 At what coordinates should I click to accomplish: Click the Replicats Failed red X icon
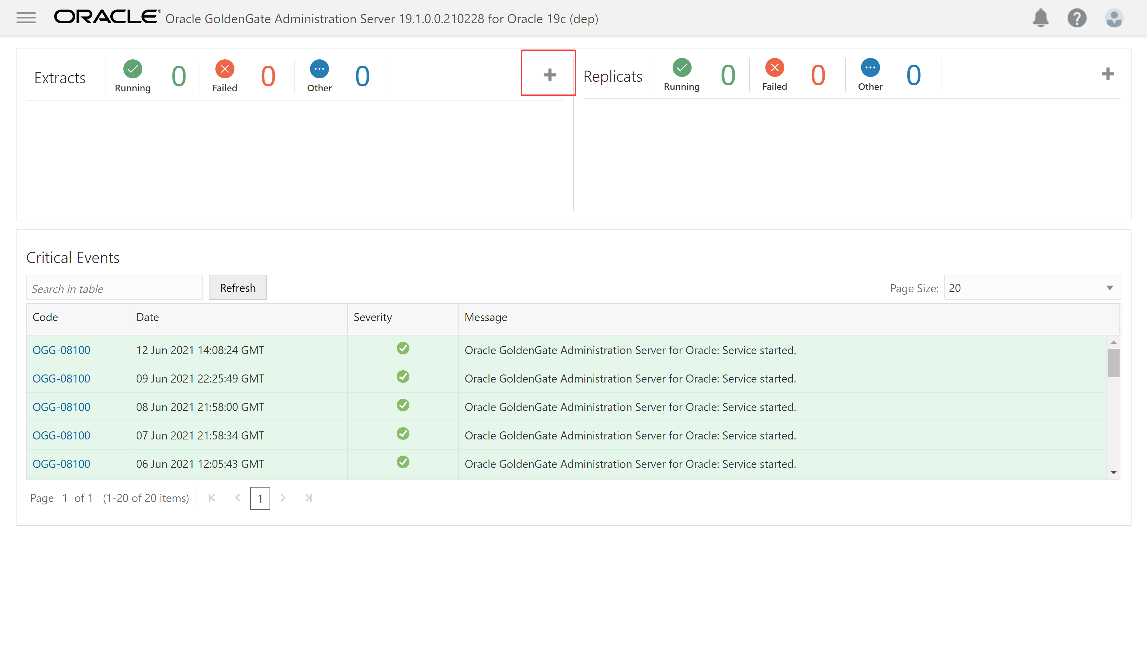point(774,68)
